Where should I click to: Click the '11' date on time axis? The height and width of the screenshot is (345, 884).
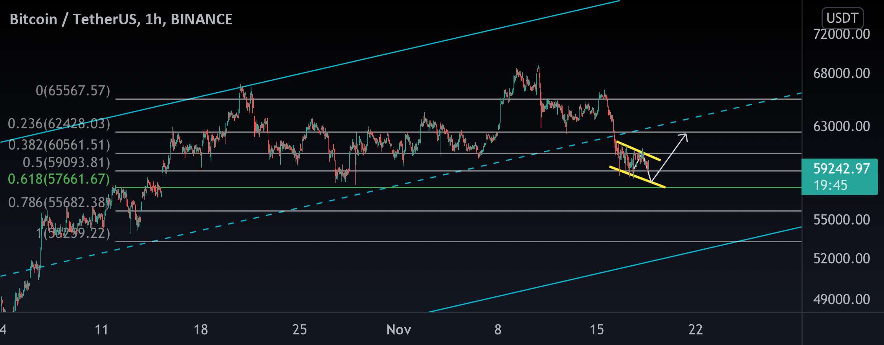coord(102,330)
